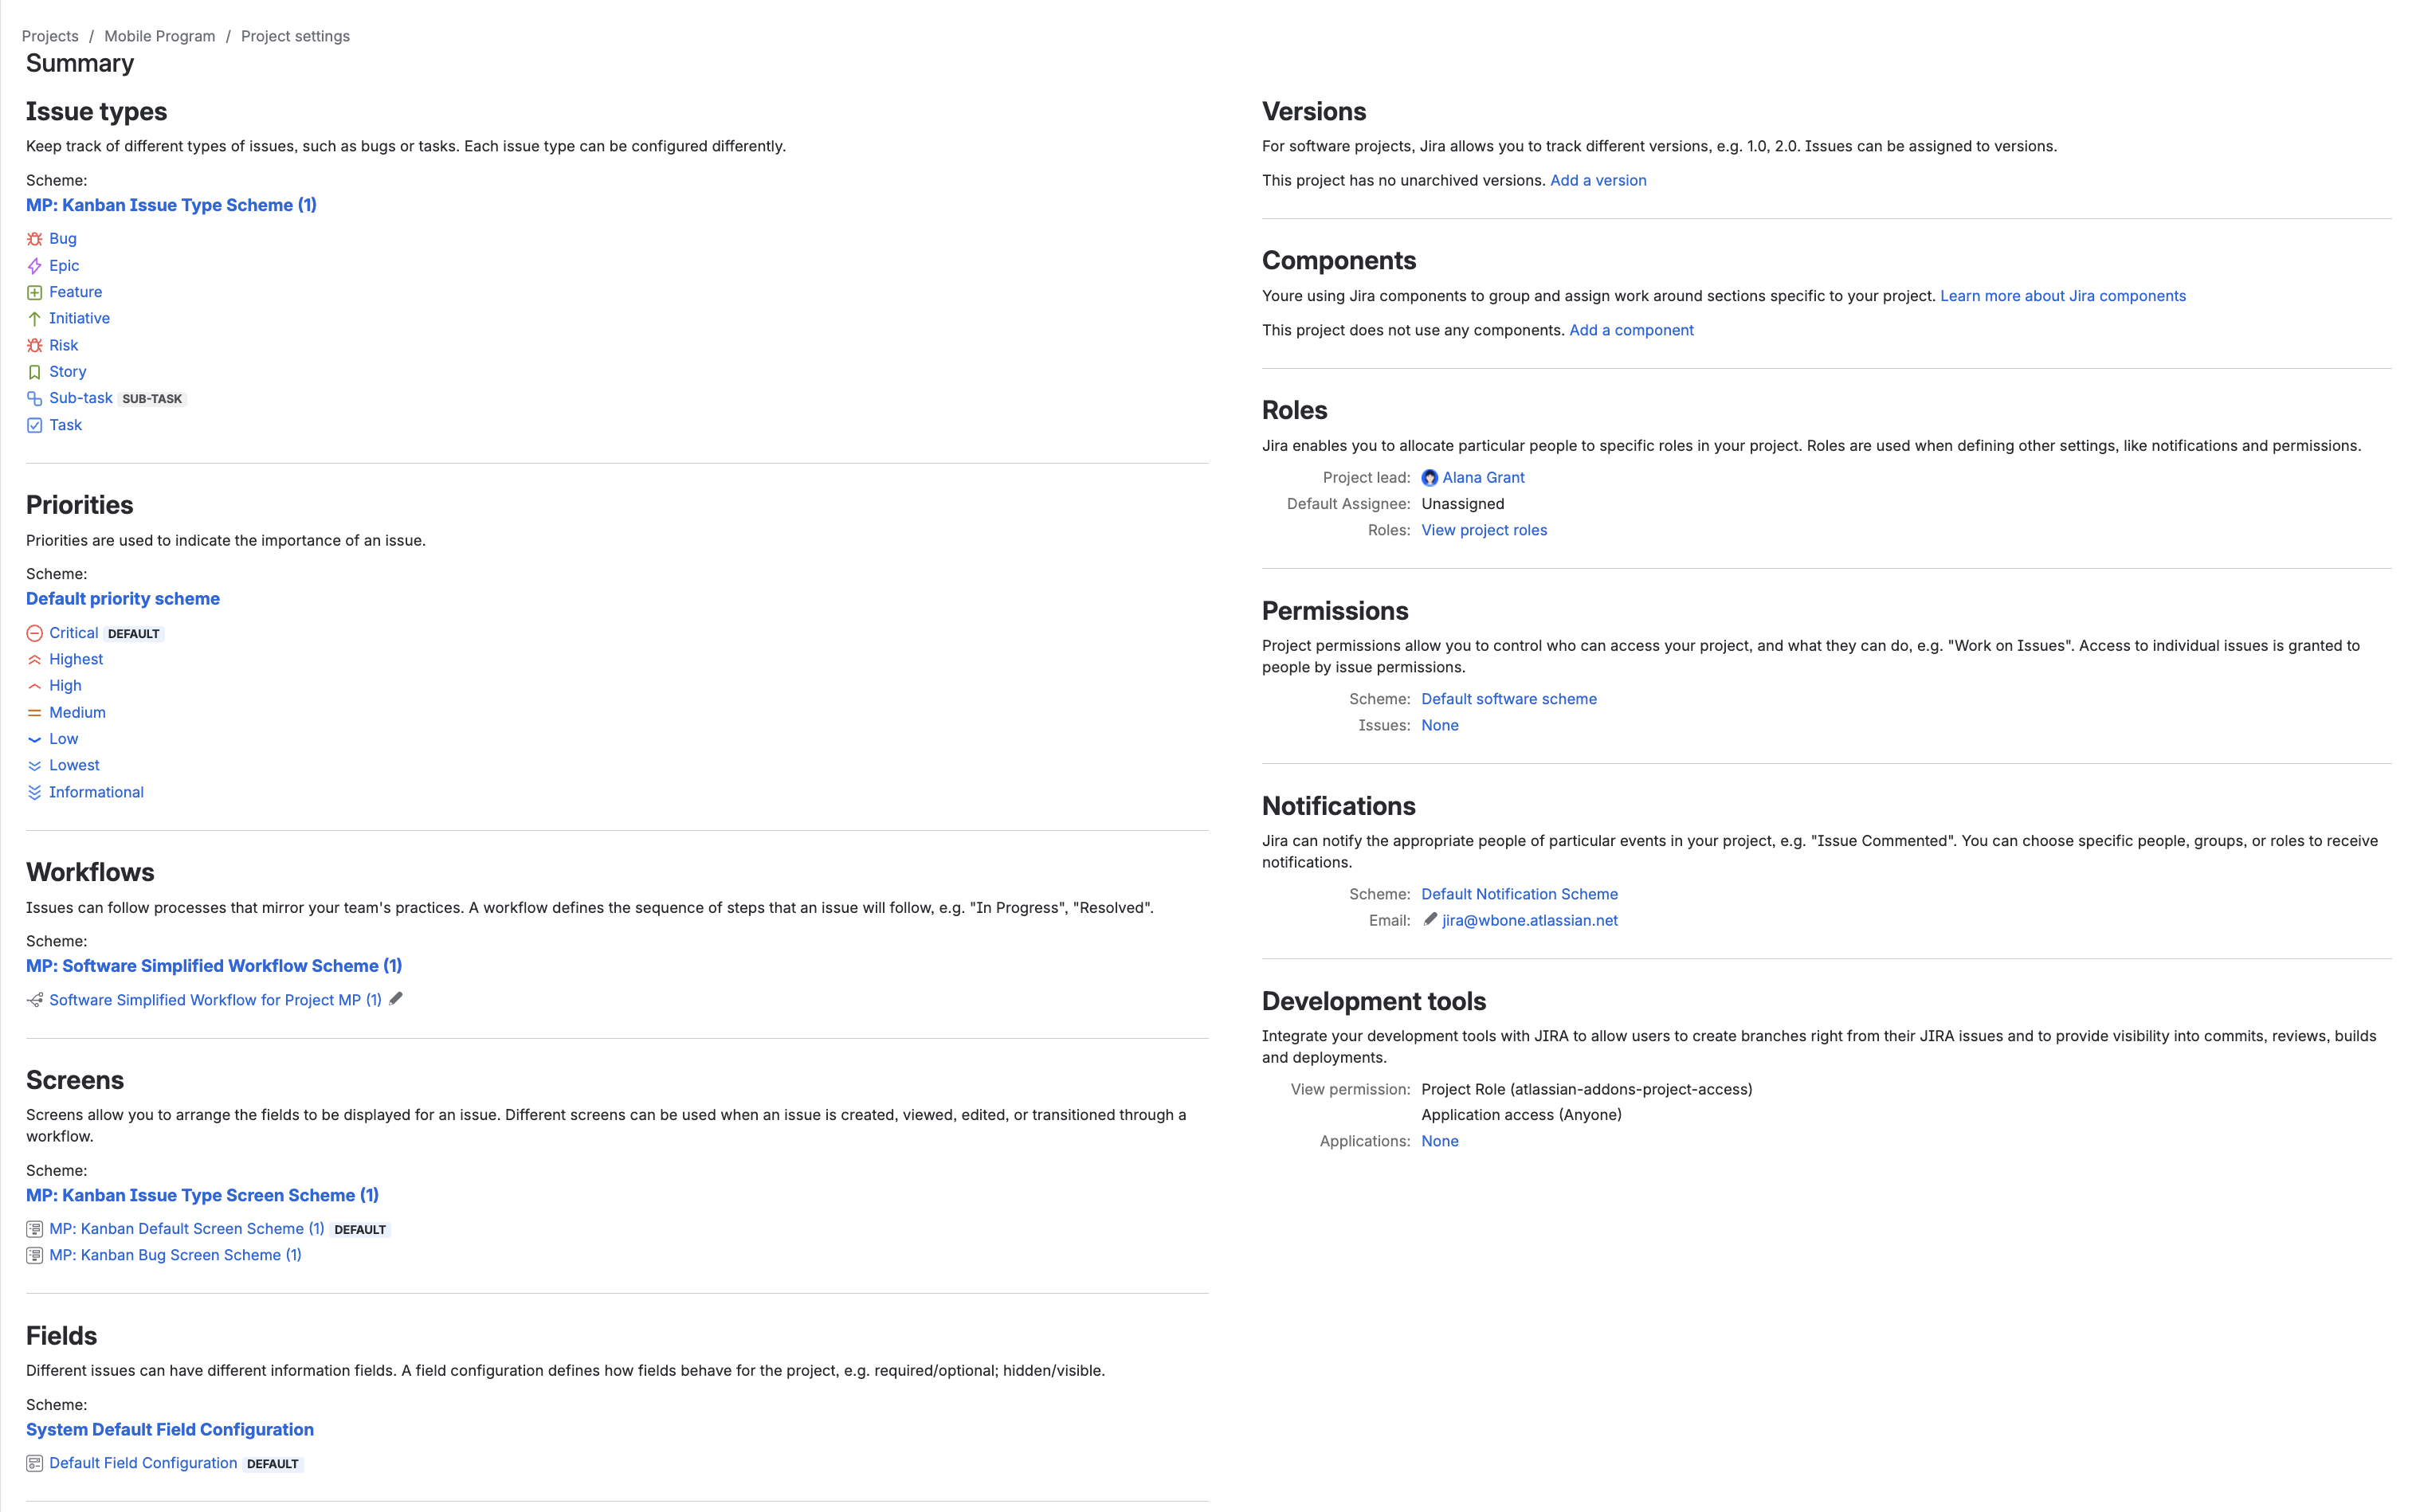Click the Critical priority icon
The image size is (2416, 1512).
point(34,632)
